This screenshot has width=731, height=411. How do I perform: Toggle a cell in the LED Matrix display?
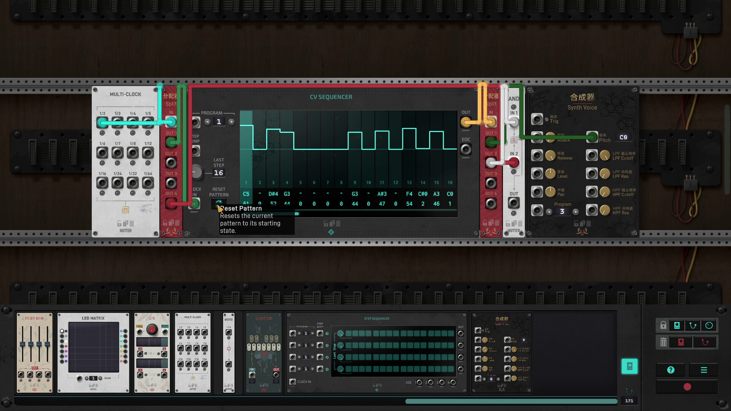coord(93,346)
